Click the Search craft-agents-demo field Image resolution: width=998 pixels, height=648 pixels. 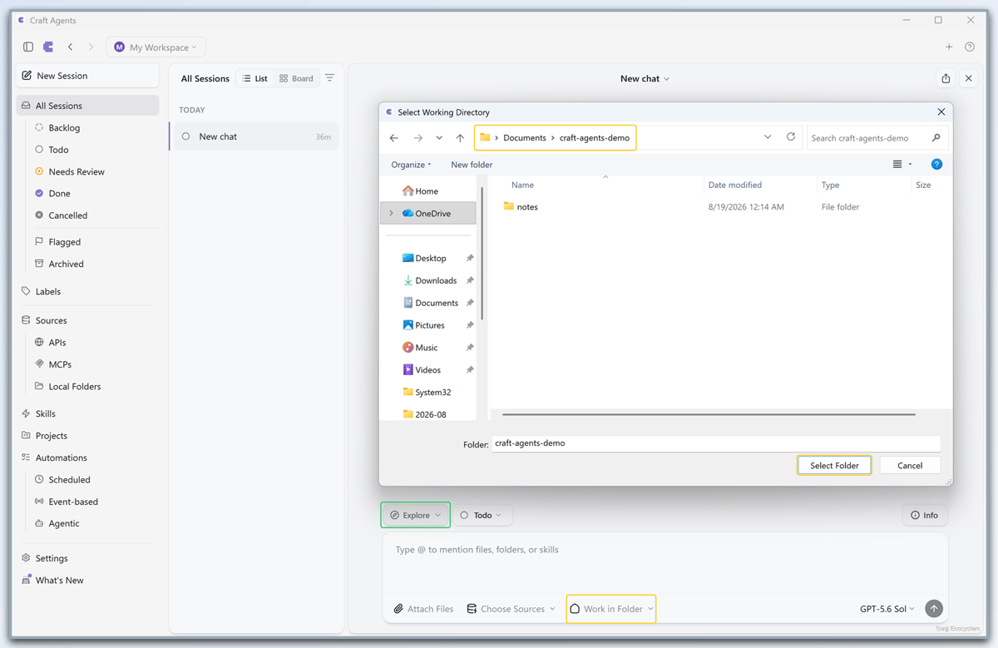tap(877, 138)
